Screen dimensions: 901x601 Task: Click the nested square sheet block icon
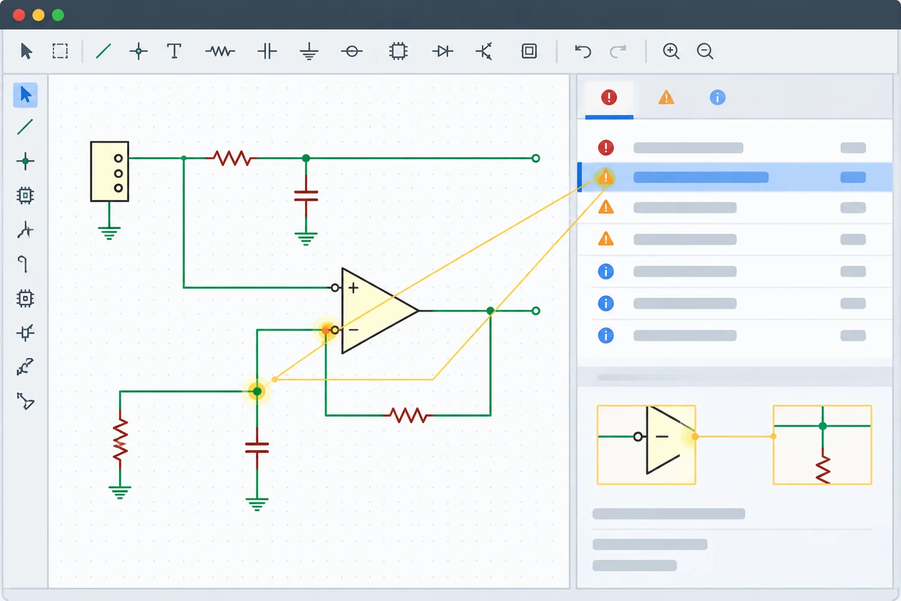[529, 51]
